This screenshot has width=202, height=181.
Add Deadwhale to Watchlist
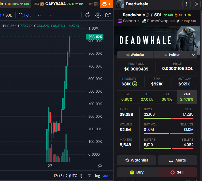click(136, 160)
